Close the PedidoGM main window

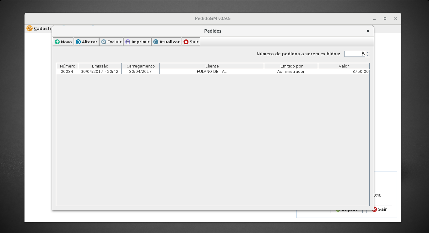395,19
